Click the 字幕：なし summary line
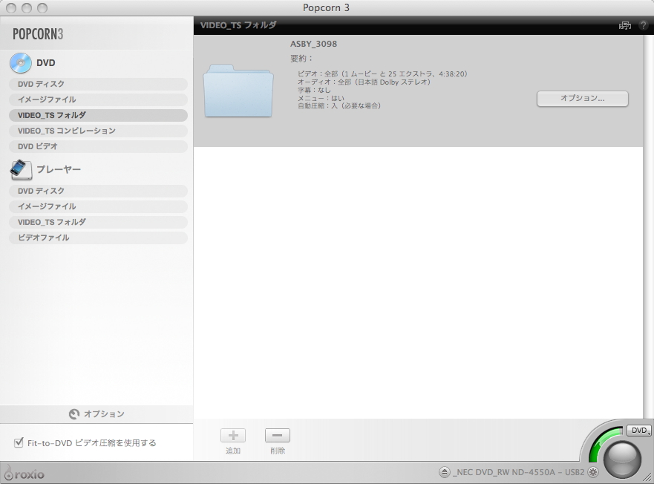 pyautogui.click(x=314, y=90)
